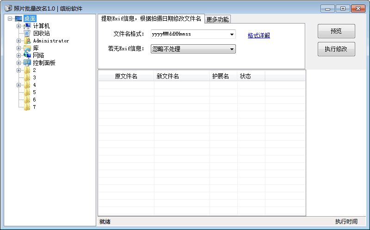
Task: Click the 执行修改 button
Action: pos(336,49)
